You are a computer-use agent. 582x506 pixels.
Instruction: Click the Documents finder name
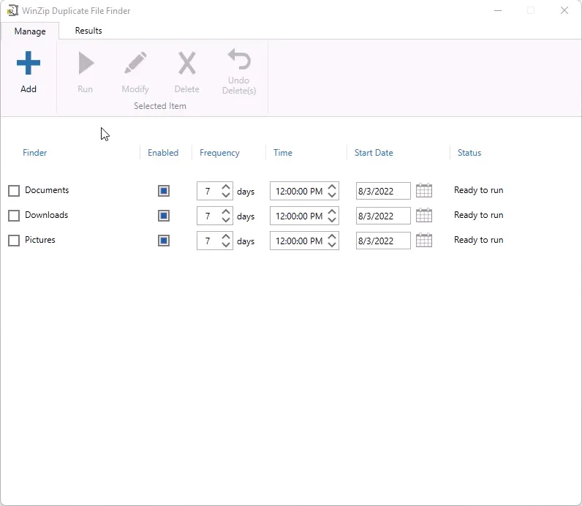tap(47, 190)
